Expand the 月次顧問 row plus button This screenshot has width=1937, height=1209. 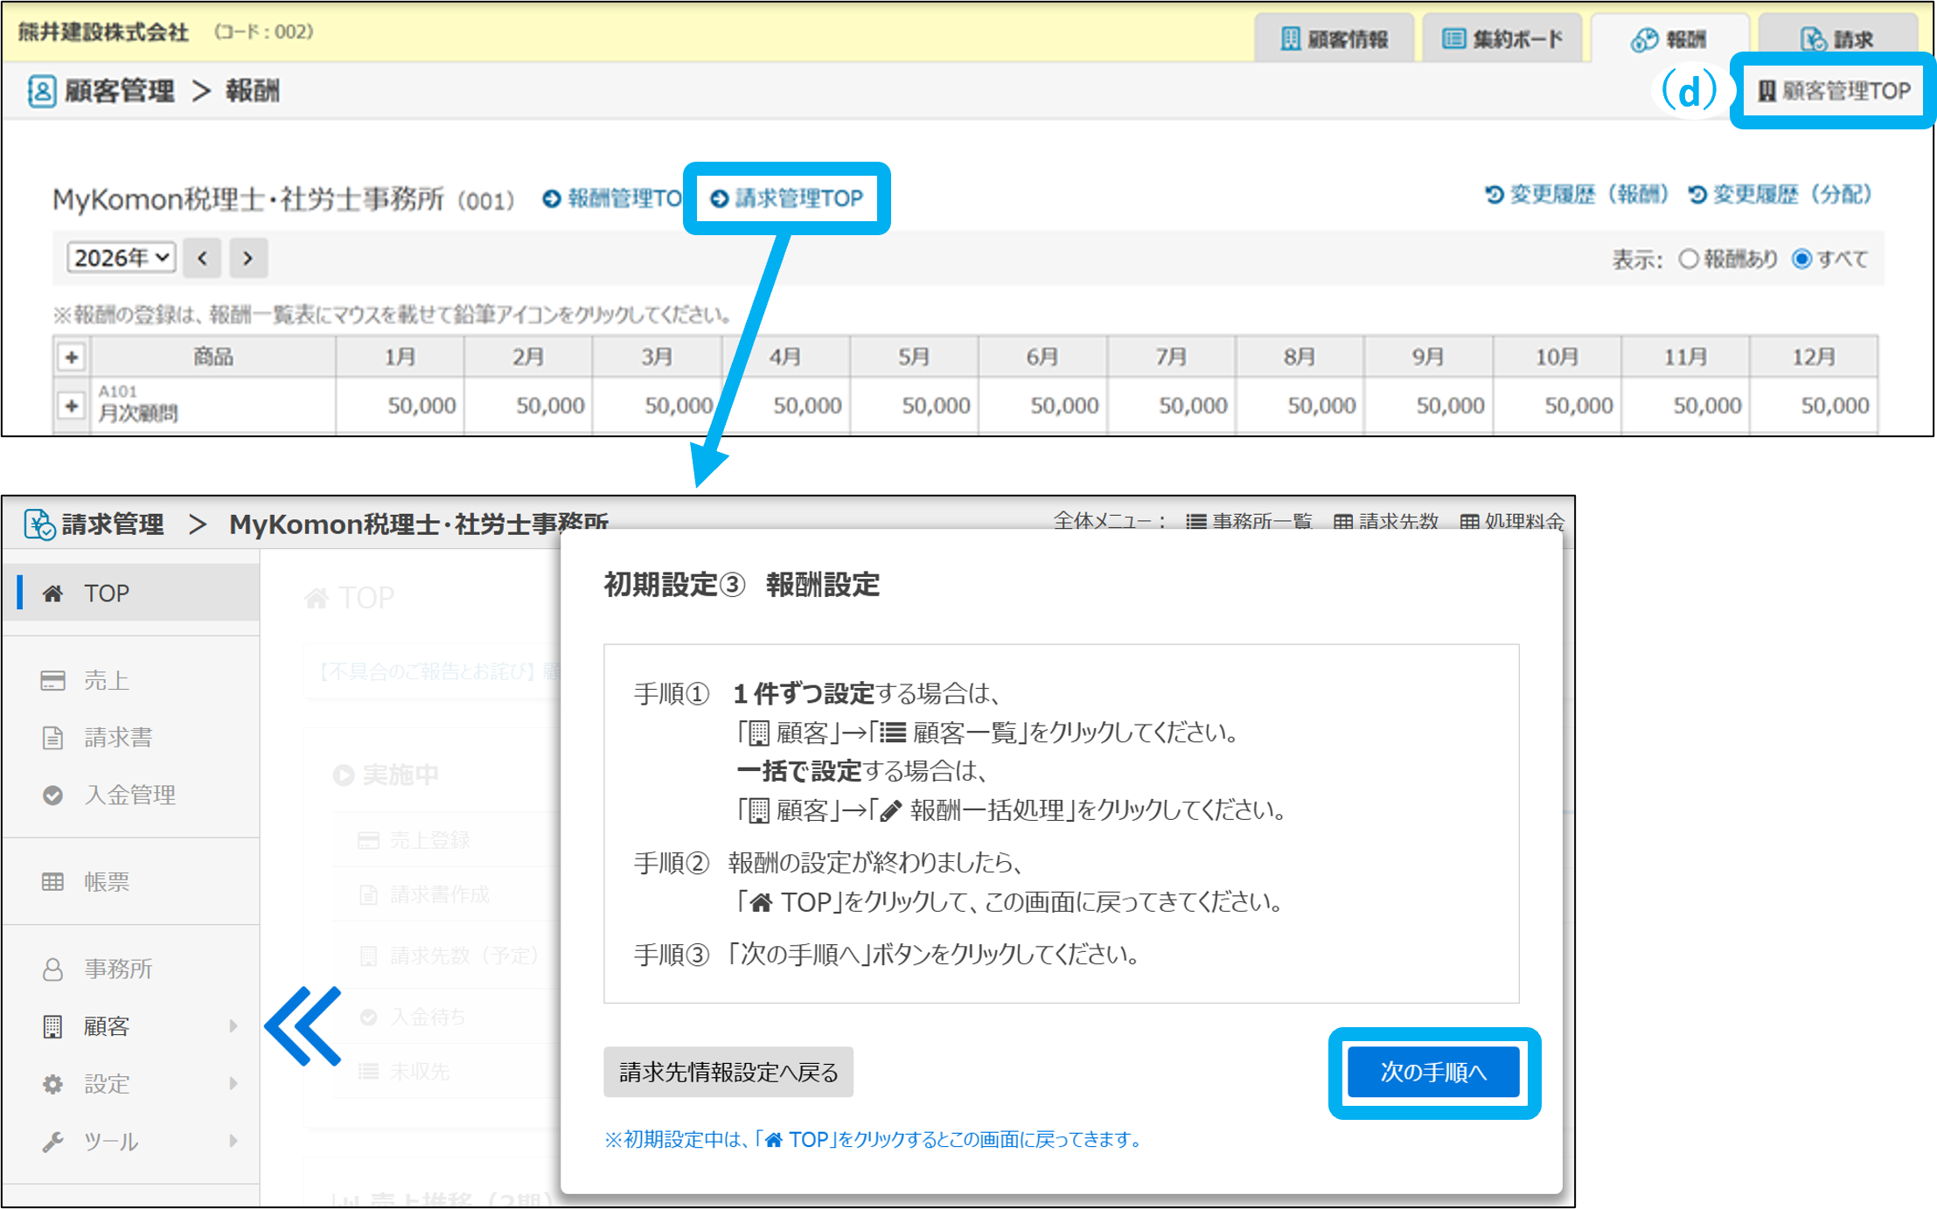(72, 405)
